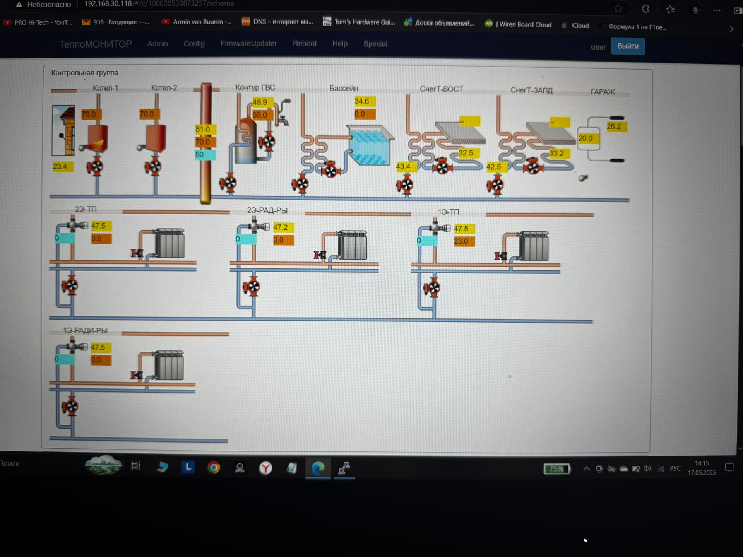Click ГВС temperature value 49.9
Screen dimensions: 743x557
point(262,102)
